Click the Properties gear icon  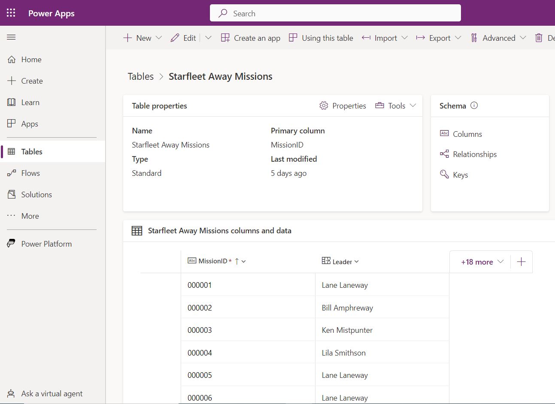[324, 106]
